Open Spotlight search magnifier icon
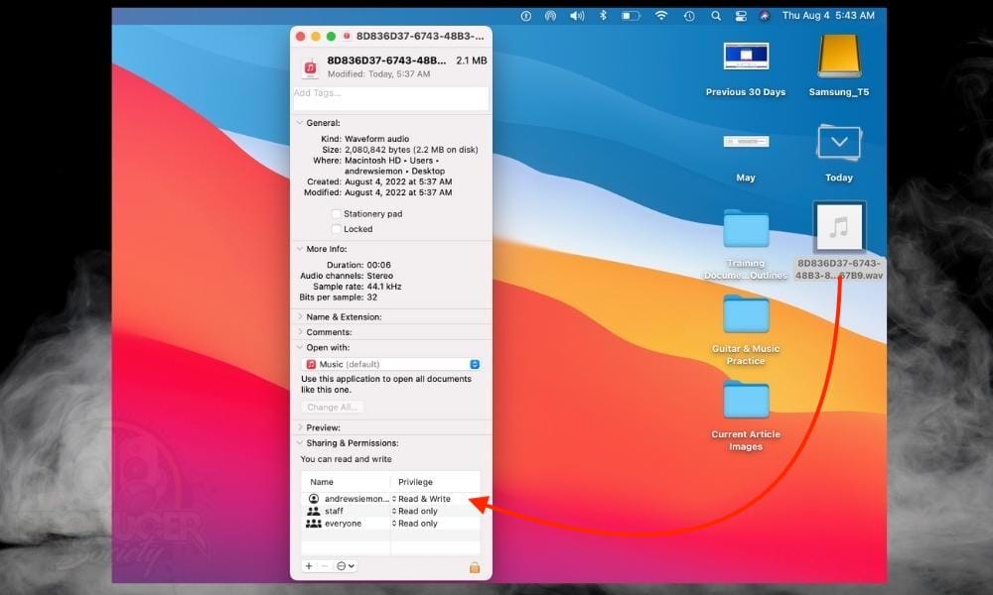Screen dimensions: 993x595 point(716,16)
